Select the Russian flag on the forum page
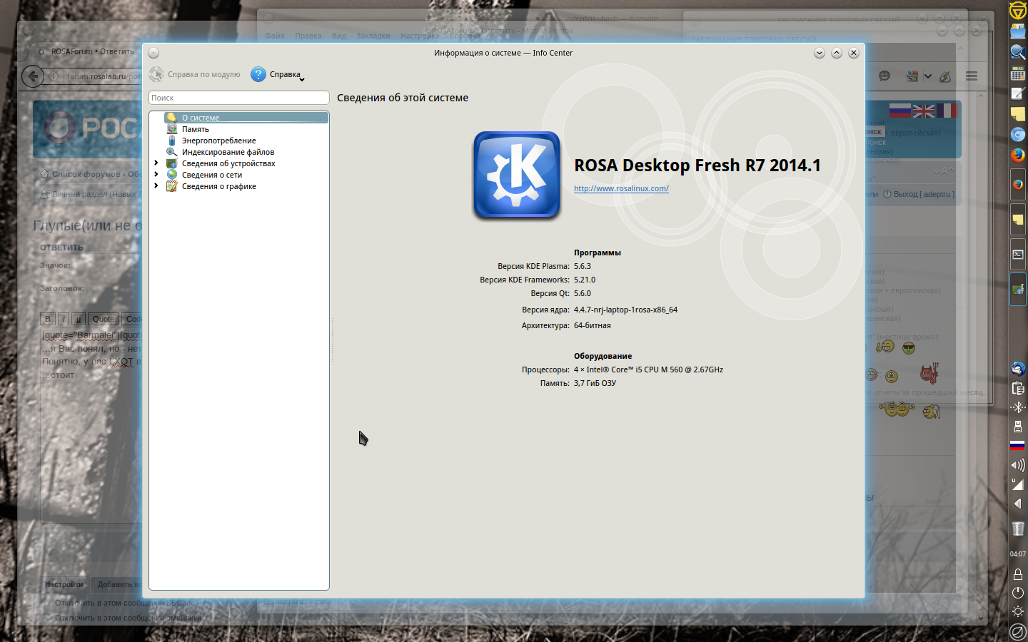 tap(900, 111)
